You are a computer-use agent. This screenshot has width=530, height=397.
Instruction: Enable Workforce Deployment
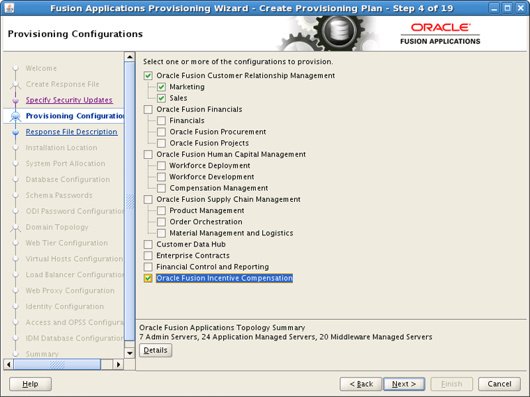(x=161, y=166)
